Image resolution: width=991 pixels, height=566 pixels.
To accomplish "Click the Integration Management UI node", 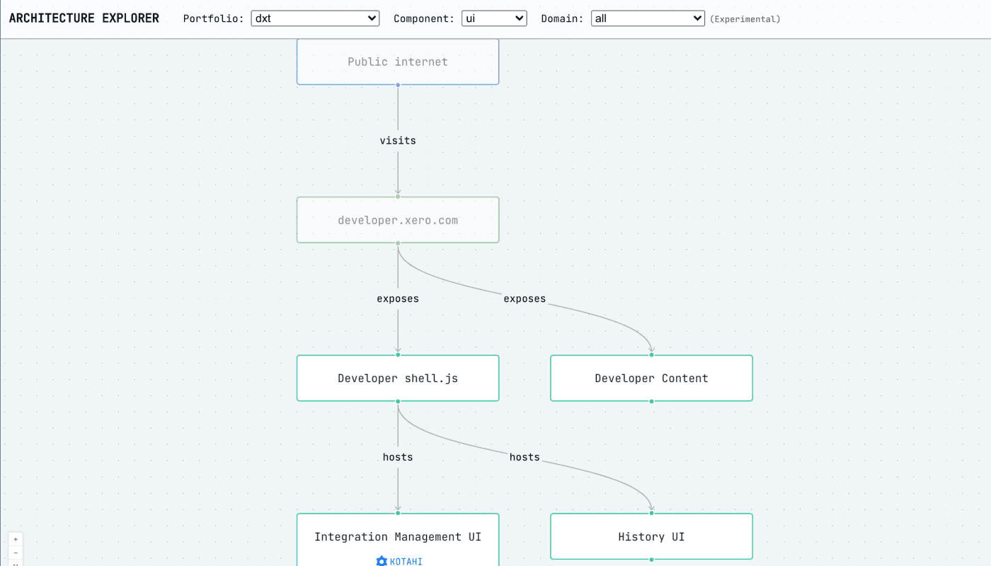I will pos(398,537).
